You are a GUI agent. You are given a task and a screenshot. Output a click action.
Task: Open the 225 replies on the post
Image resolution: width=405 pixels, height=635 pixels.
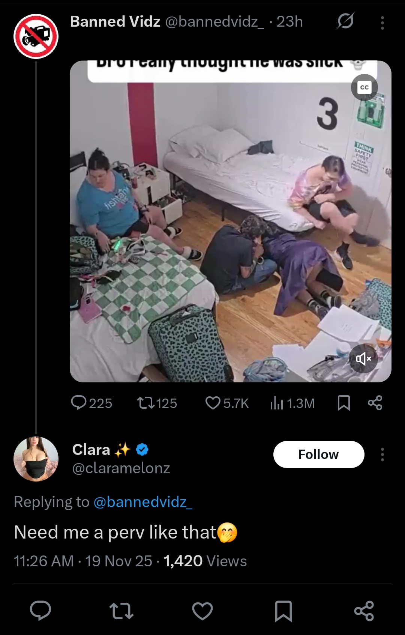(91, 403)
